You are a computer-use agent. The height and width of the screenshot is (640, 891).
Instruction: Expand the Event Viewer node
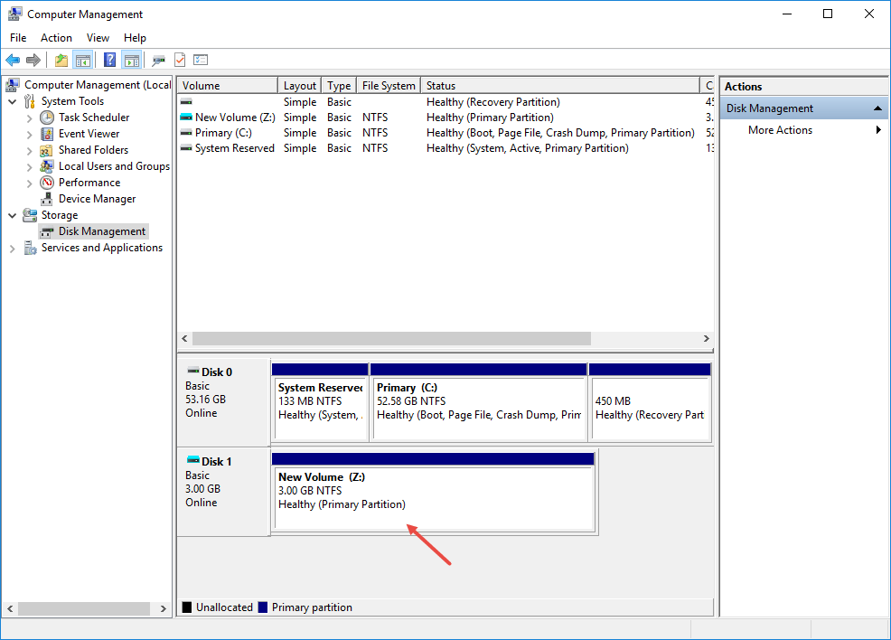[x=29, y=133]
